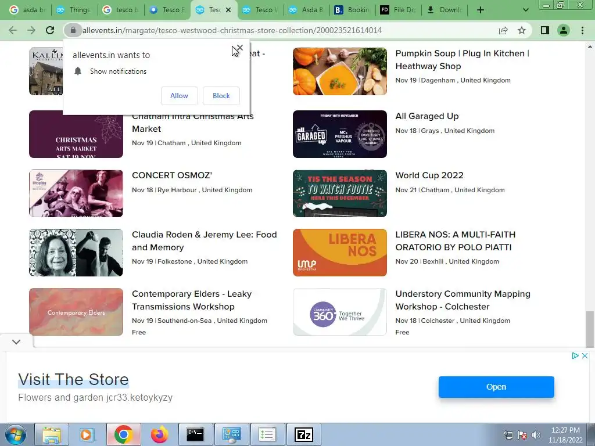This screenshot has height=446, width=595.
Task: Open Contemporary Elders thumbnail
Action: click(76, 312)
